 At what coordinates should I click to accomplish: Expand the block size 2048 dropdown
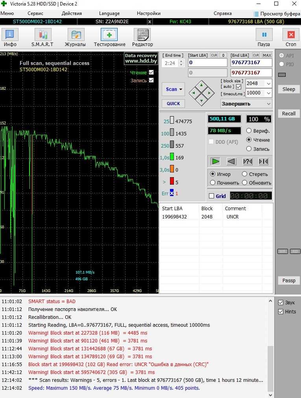(x=268, y=83)
